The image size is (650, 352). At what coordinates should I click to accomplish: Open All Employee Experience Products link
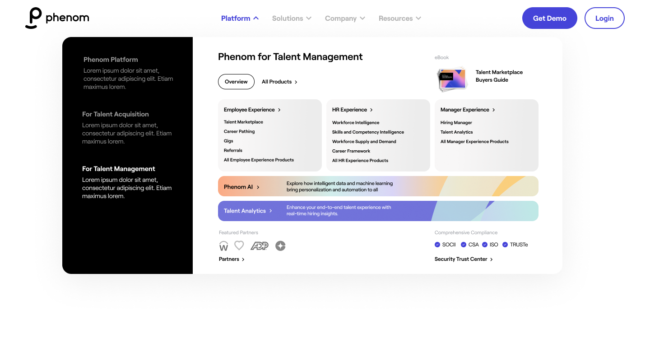click(259, 160)
